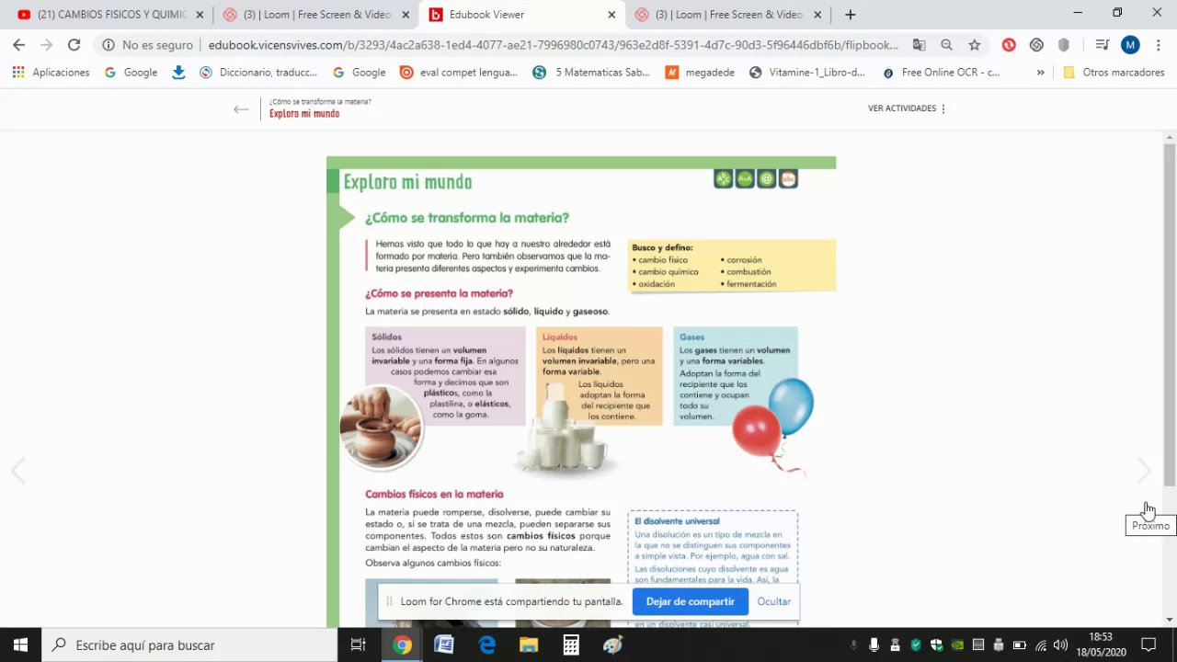Bookmark this page with the star icon

974,44
